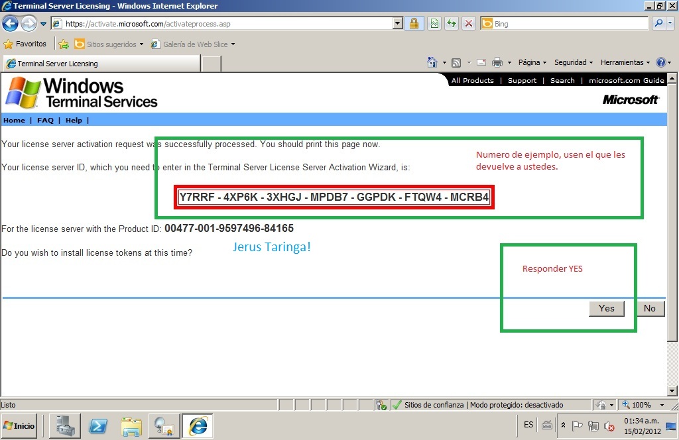Image resolution: width=679 pixels, height=440 pixels.
Task: Click the No button
Action: [649, 309]
